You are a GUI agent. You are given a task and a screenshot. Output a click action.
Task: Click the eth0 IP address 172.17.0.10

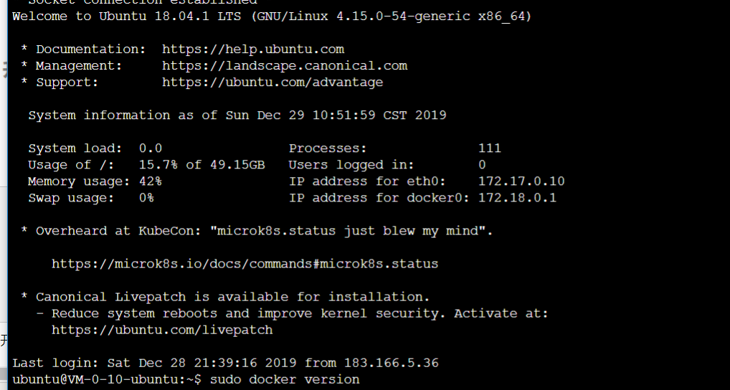(521, 181)
